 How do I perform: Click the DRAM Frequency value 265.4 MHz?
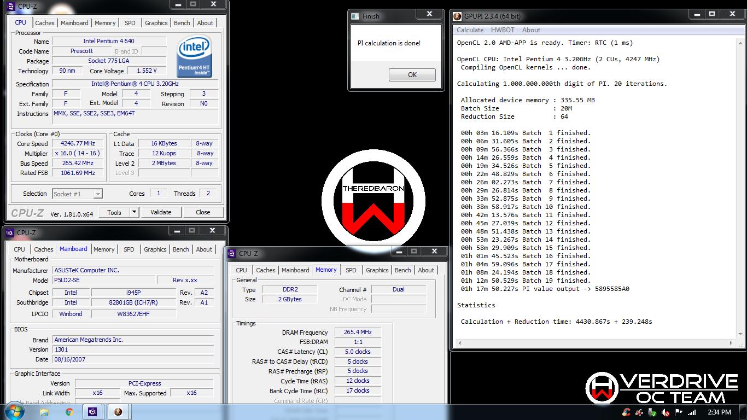coord(358,332)
